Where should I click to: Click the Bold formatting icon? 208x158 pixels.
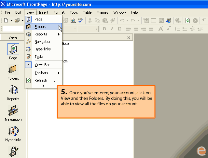coord(104,29)
